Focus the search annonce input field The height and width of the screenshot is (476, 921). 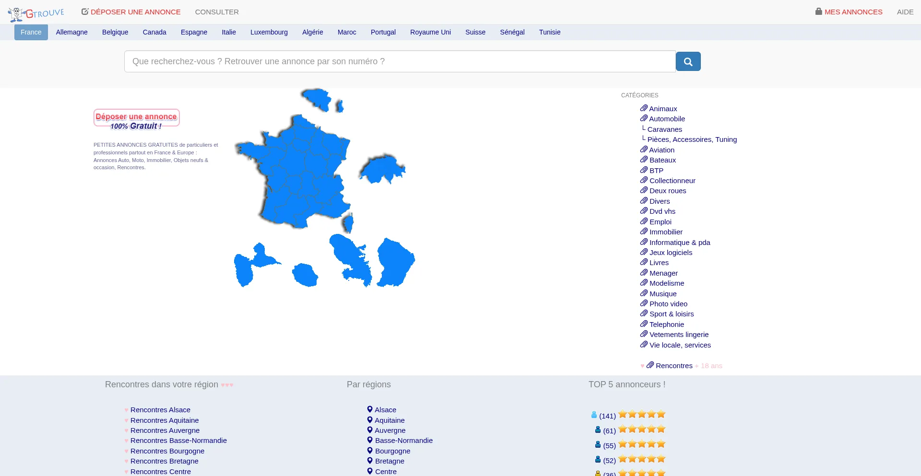(x=400, y=61)
